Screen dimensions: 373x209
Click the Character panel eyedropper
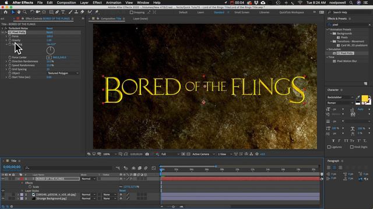coord(358,98)
